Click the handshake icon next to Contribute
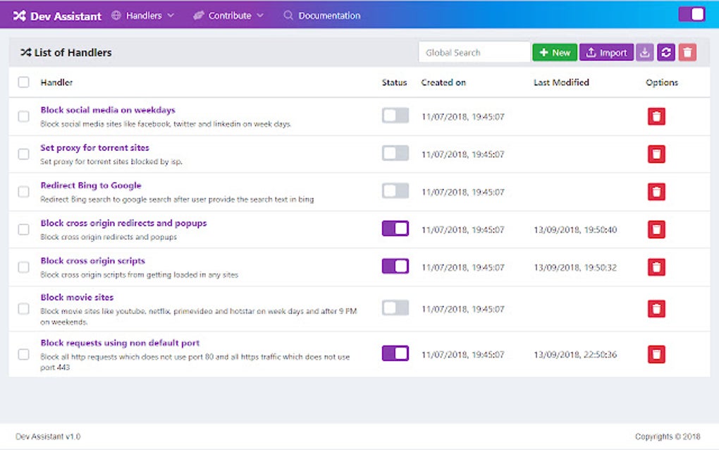 coord(198,16)
